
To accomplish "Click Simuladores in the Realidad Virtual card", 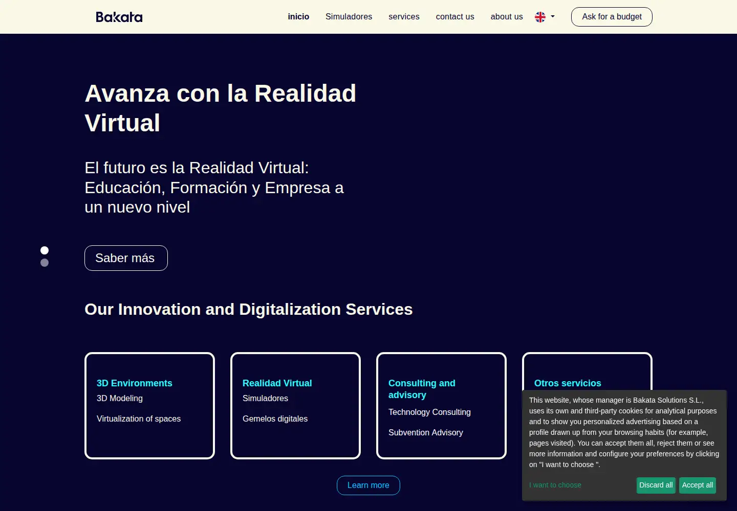I will [x=265, y=399].
